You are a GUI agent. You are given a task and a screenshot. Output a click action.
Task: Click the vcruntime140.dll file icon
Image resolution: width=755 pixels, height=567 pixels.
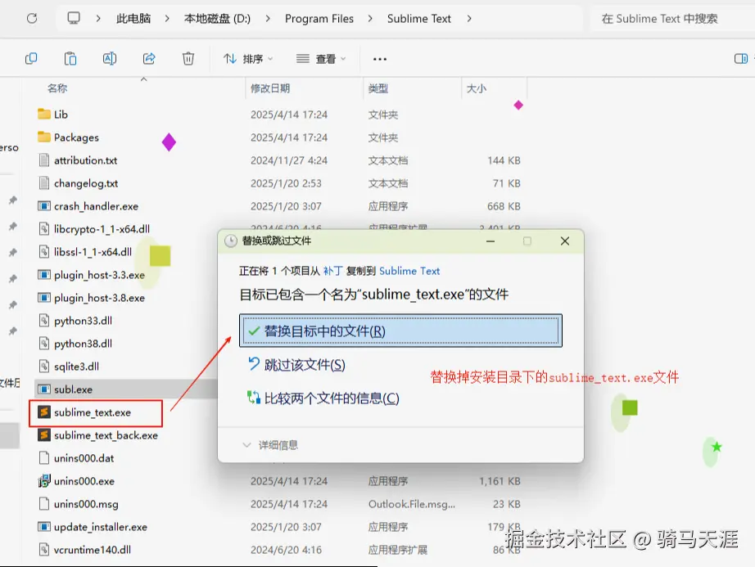click(44, 549)
